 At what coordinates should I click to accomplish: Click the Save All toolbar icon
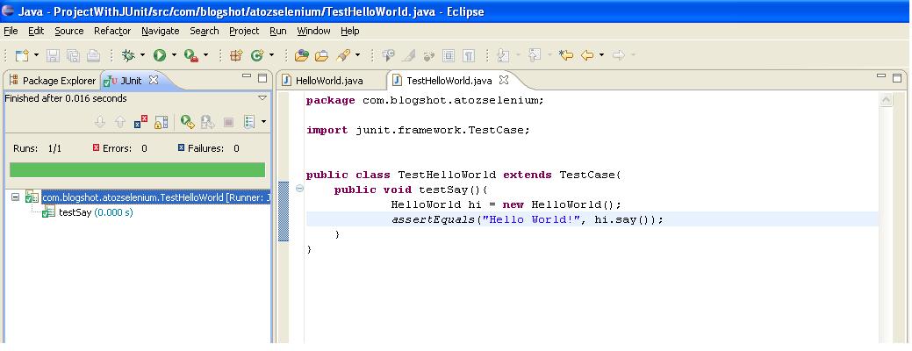(x=73, y=56)
